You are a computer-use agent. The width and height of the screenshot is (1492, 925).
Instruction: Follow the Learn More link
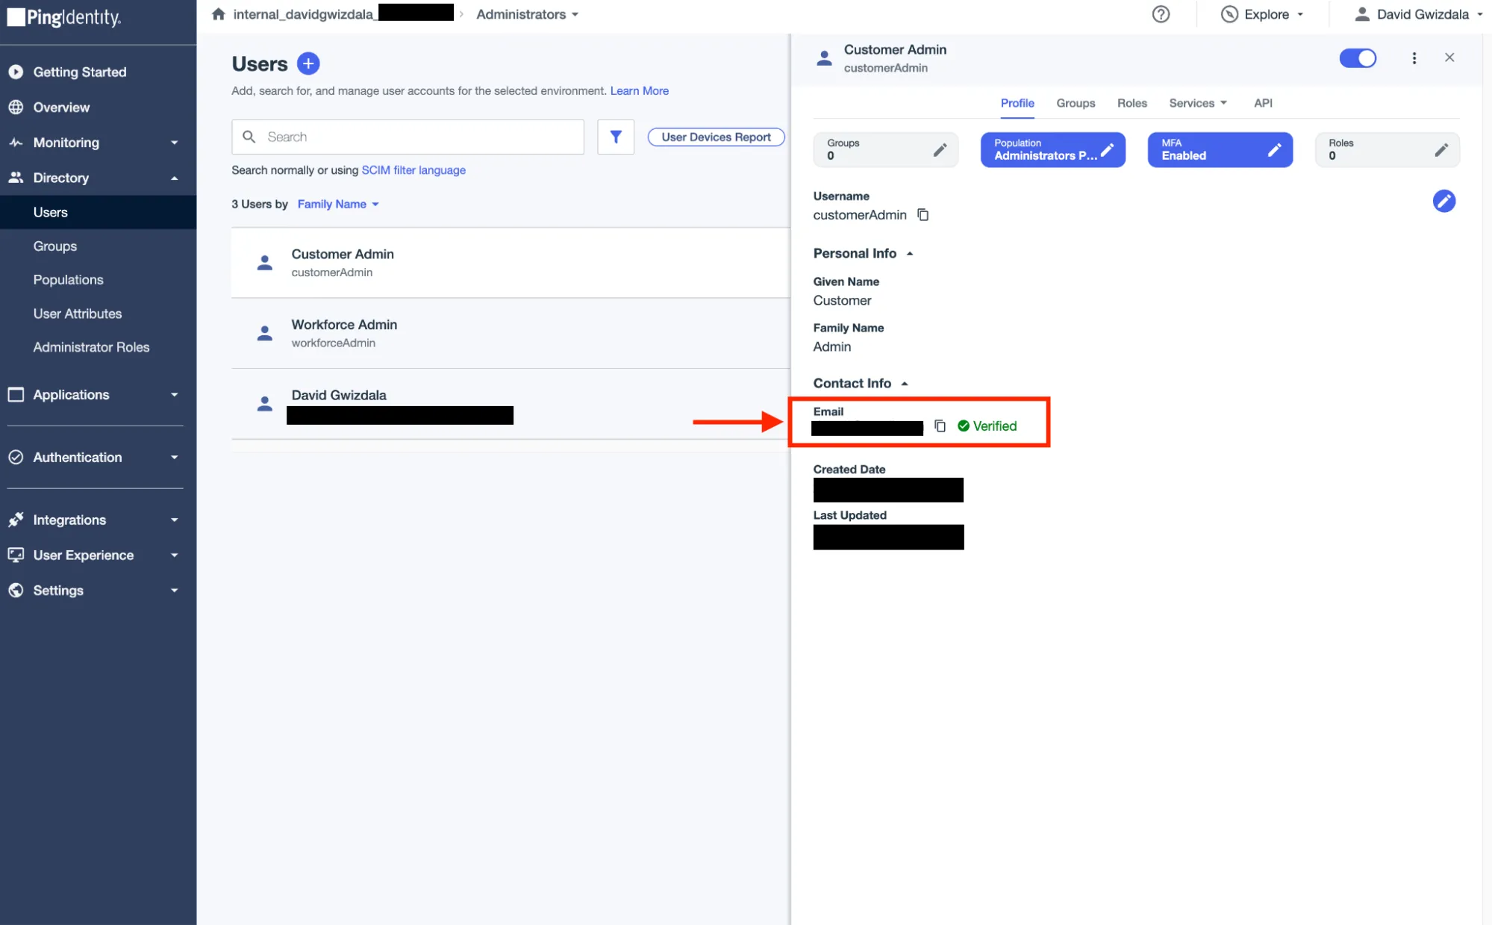click(639, 90)
